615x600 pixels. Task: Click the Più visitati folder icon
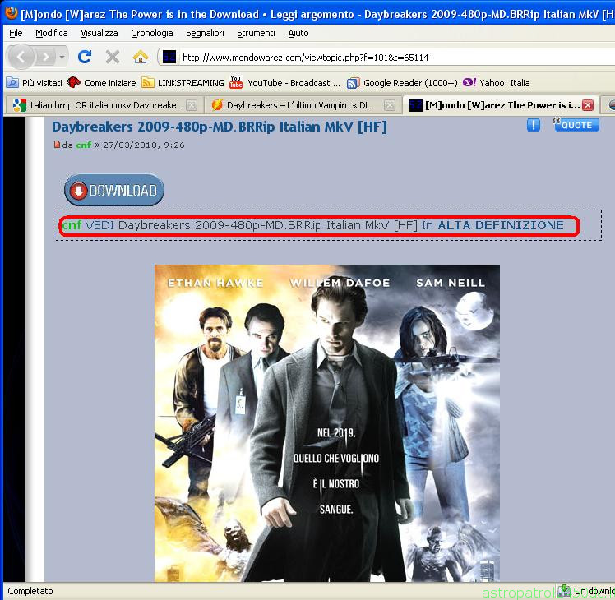coord(12,83)
